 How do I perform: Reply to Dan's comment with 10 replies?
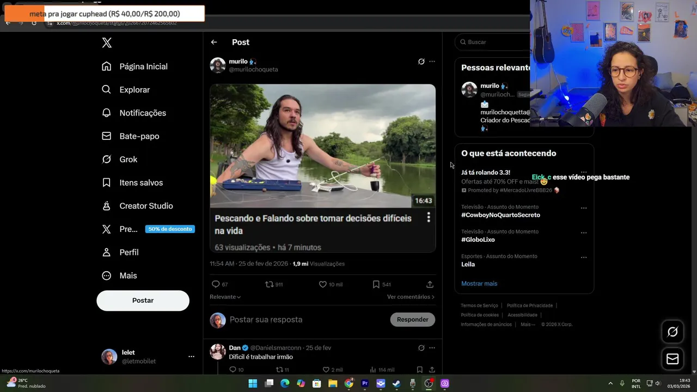click(236, 370)
